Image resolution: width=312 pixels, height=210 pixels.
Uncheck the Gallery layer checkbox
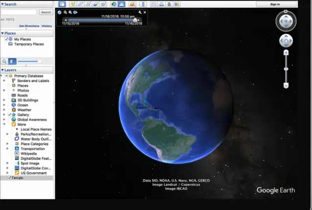click(x=9, y=115)
